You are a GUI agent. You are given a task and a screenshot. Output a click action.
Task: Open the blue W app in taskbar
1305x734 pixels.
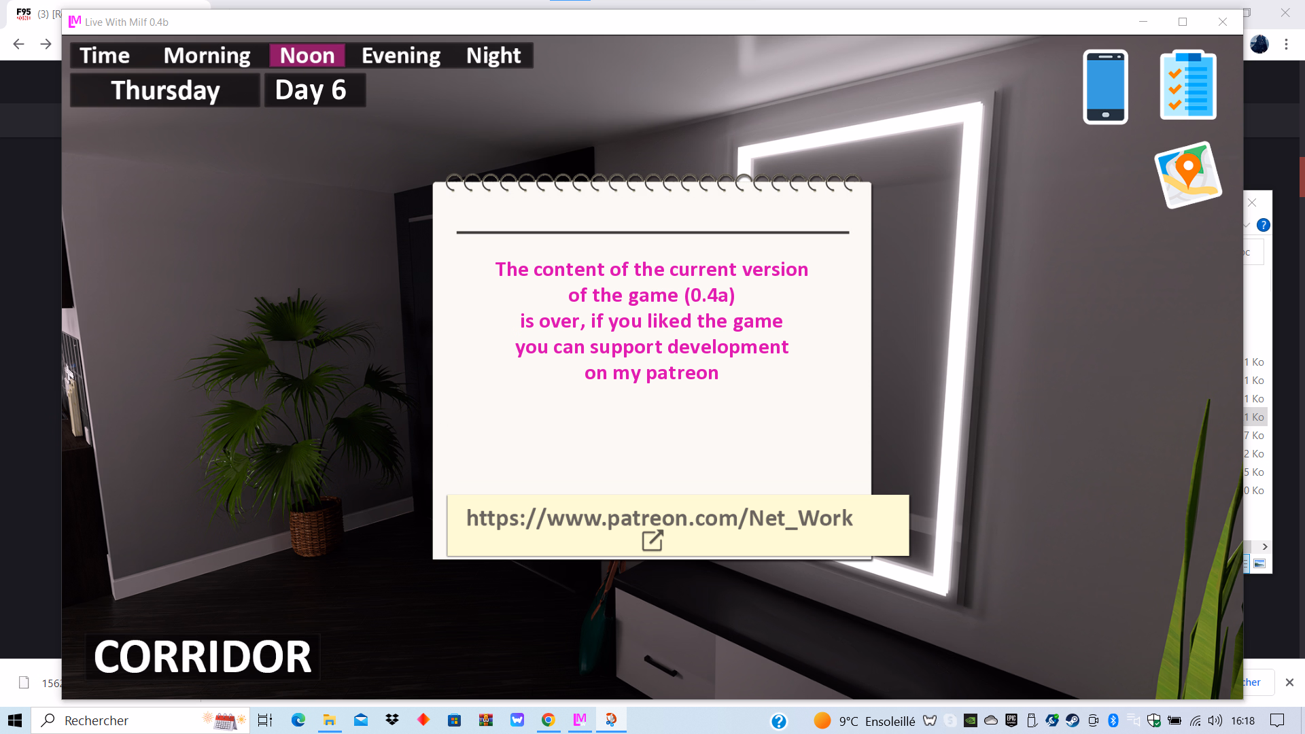pos(517,720)
